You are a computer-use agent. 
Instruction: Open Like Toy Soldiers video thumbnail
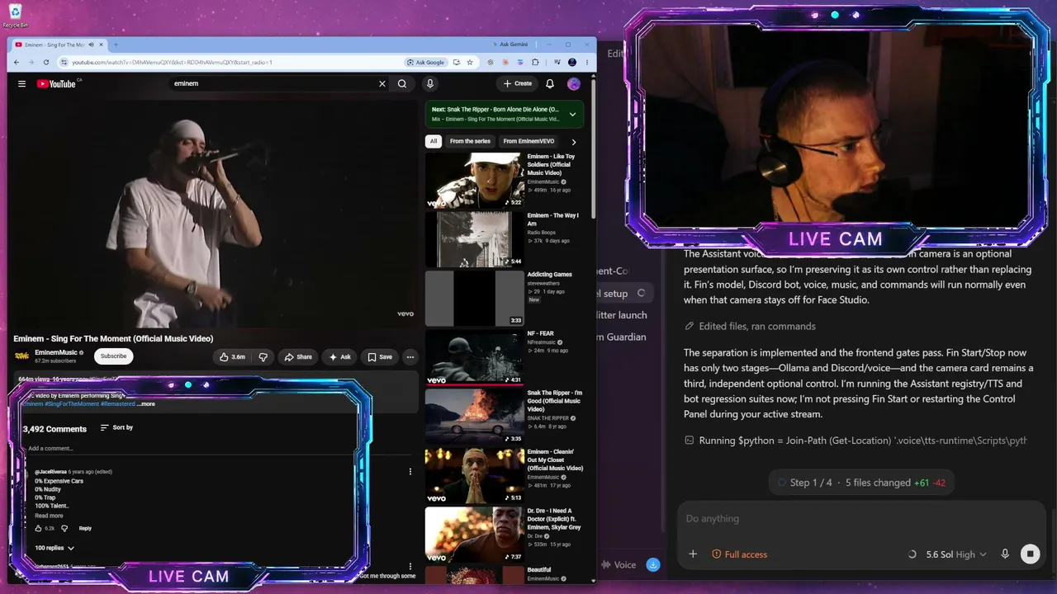[474, 180]
